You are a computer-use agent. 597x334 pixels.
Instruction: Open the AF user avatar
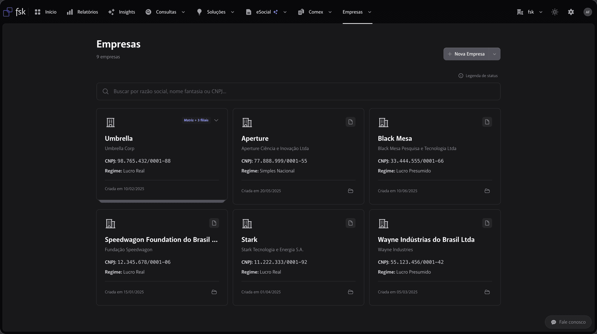point(587,12)
